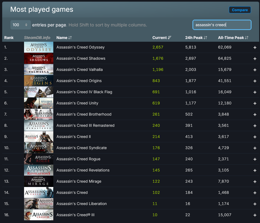
Task: Sort table by Name column
Action: [64, 38]
